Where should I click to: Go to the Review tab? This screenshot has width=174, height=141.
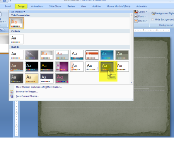click(71, 6)
